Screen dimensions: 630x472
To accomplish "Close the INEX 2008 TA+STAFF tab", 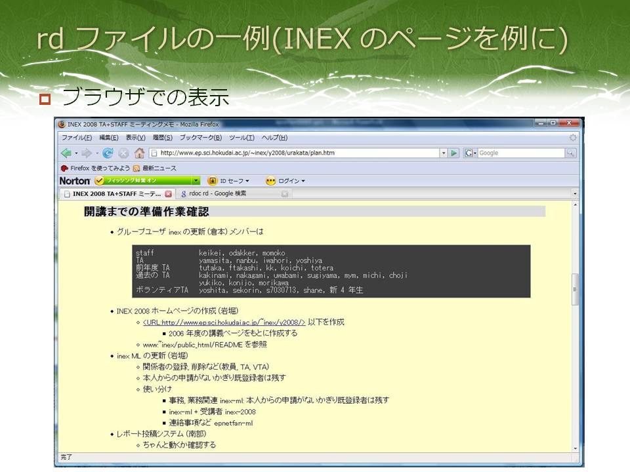I will tap(169, 194).
